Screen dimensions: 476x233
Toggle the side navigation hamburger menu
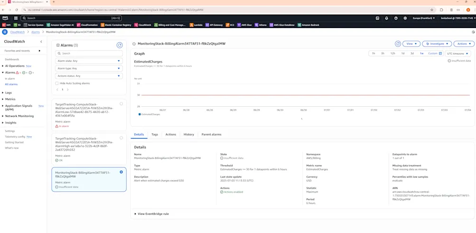click(5, 32)
